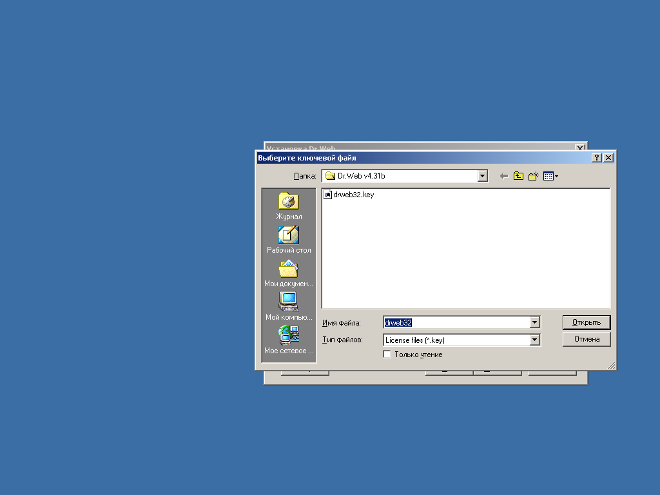Create a new folder
This screenshot has height=495, width=660.
click(x=534, y=177)
